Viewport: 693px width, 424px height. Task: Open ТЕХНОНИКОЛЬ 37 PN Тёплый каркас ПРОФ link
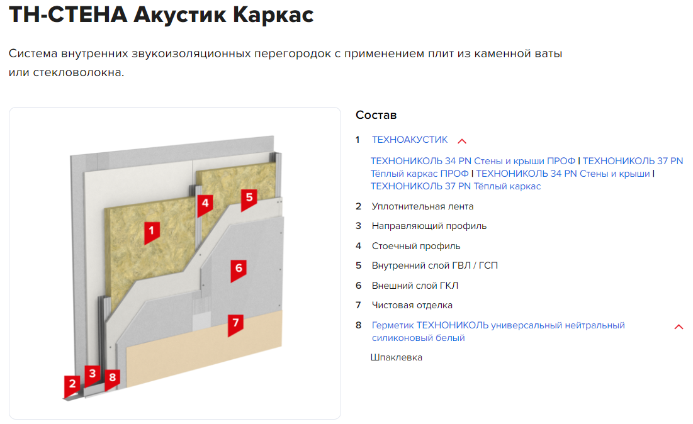click(x=527, y=167)
